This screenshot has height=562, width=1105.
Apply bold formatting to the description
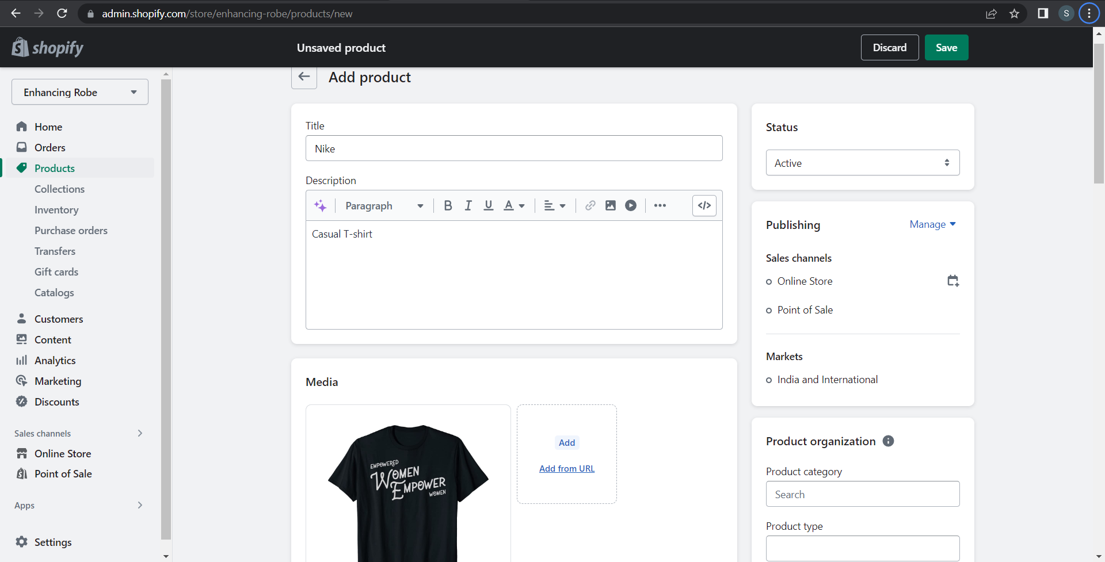click(x=448, y=205)
